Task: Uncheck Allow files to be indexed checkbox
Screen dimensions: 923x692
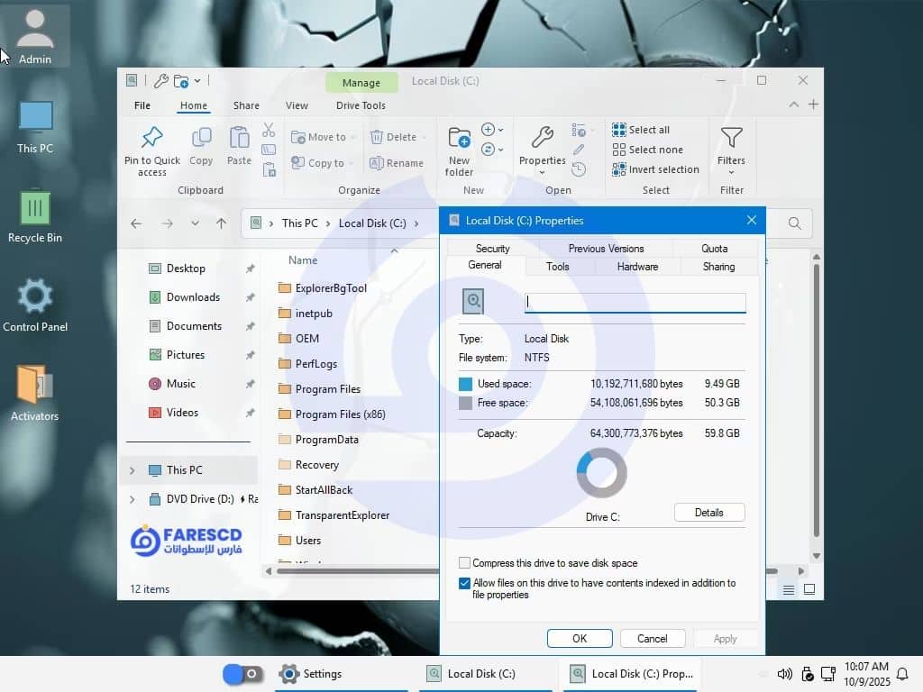Action: point(465,583)
